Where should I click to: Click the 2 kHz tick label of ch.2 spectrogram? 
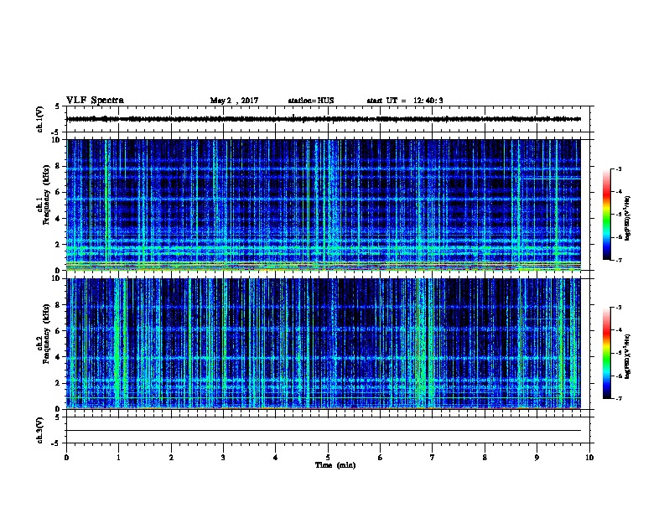tap(58, 383)
